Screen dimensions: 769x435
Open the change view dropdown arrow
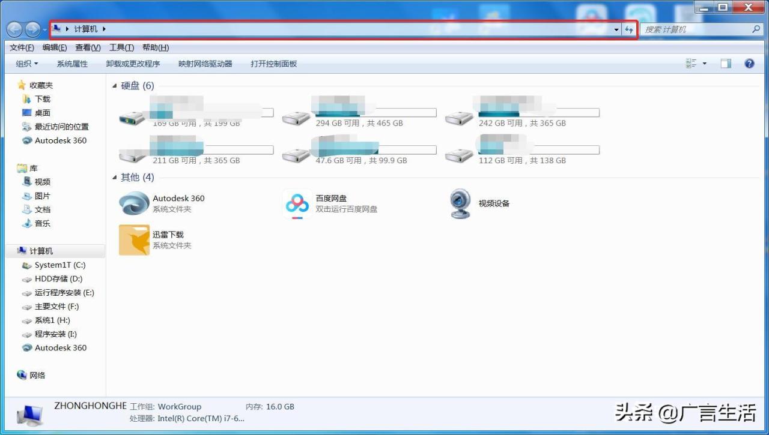click(x=705, y=64)
